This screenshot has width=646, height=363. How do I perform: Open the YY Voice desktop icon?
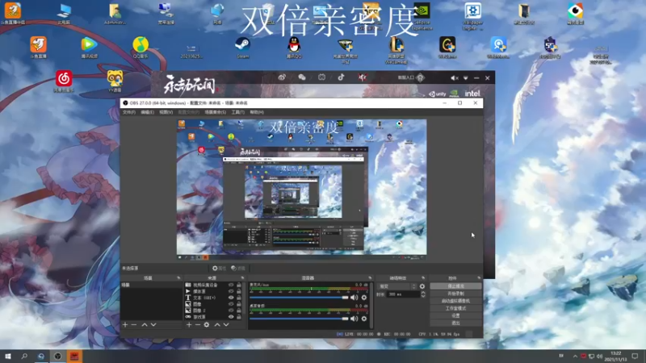coord(115,81)
